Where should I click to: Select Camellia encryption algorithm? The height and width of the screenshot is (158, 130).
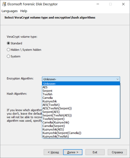pos(81,98)
